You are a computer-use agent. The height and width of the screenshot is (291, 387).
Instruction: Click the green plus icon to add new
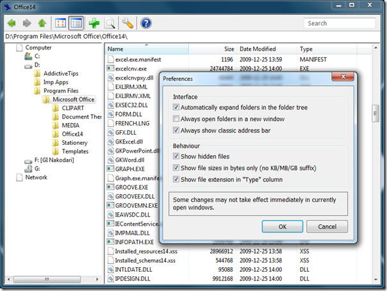click(94, 23)
